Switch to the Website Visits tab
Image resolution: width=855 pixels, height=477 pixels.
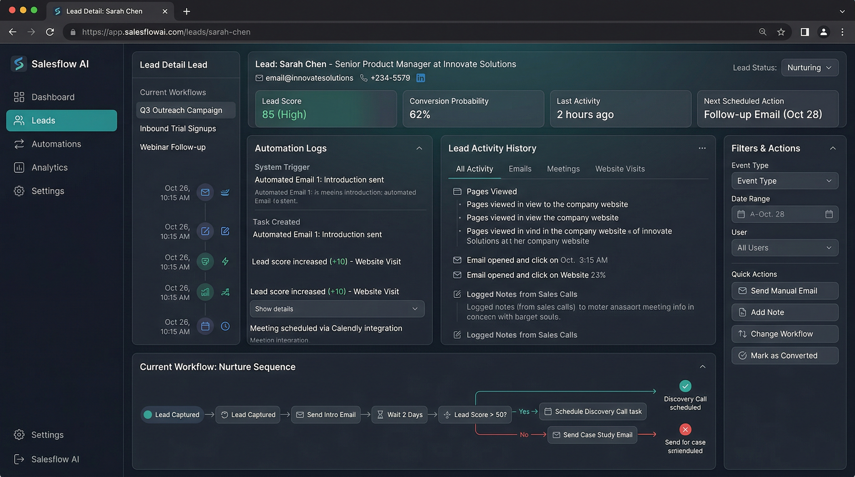pos(619,169)
